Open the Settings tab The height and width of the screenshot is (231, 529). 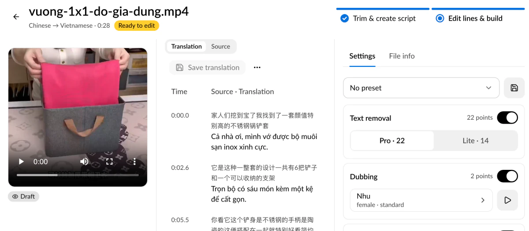click(x=362, y=56)
